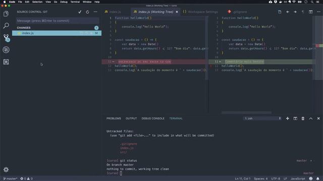The width and height of the screenshot is (323, 181).
Task: Open the Debug view in activity bar
Action: click(6, 50)
